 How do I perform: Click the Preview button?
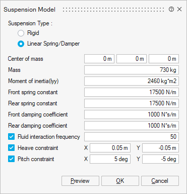(x=80, y=181)
